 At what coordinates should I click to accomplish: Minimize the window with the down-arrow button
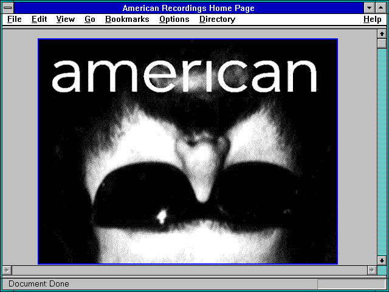370,8
